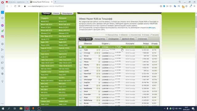Click info icon beside the EuroBit row
Viewport: 197px width, 111px height.
81,85
